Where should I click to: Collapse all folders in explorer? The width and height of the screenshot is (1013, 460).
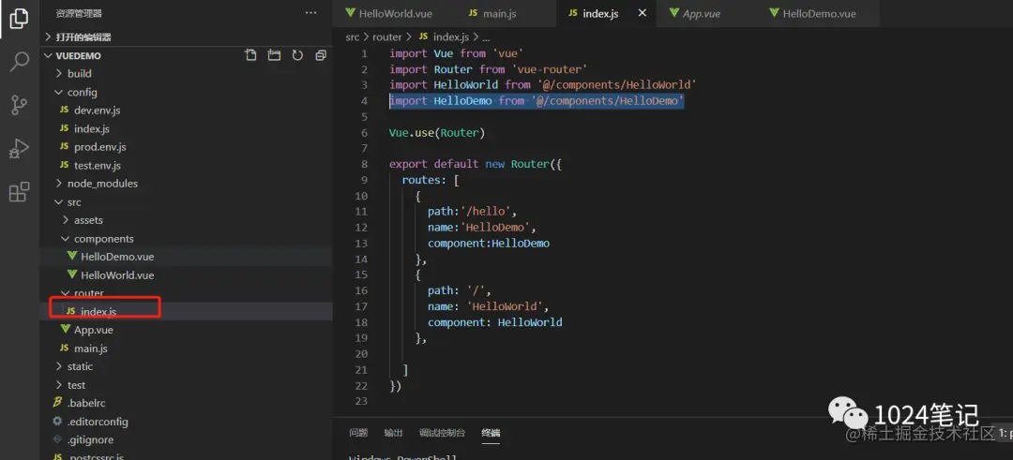click(x=321, y=55)
